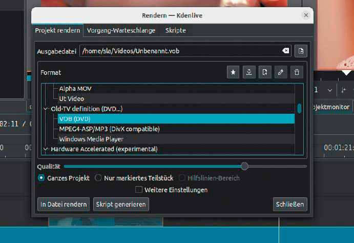Image resolution: width=354 pixels, height=243 pixels.
Task: Click the favorite star icon in Format toolbar
Action: click(233, 72)
